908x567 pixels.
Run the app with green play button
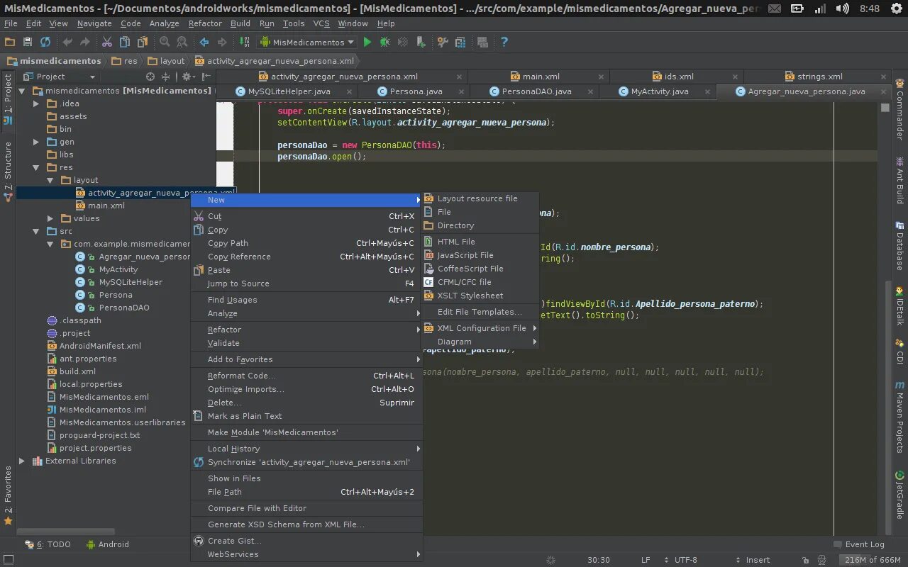(367, 43)
